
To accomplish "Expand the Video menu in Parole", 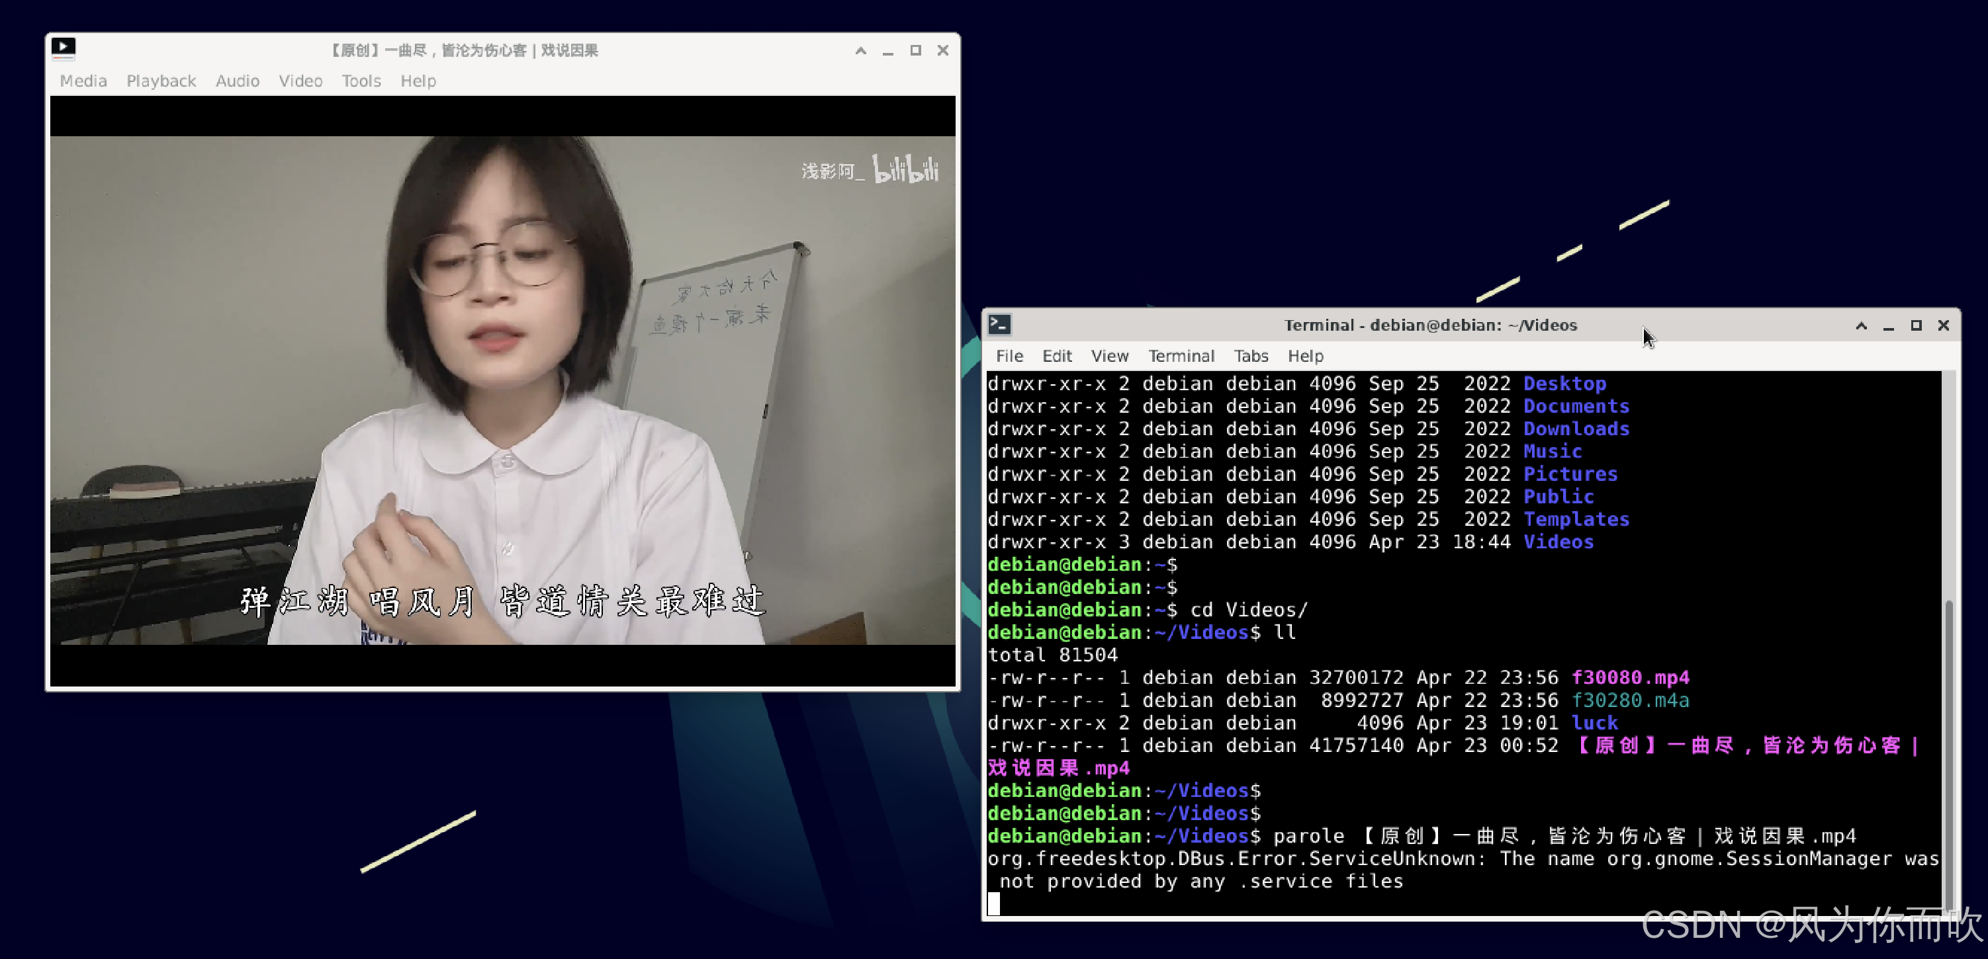I will (x=300, y=81).
